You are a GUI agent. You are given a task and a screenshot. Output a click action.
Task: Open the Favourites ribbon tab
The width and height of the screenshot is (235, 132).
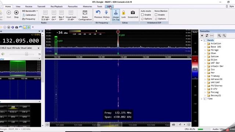pyautogui.click(x=73, y=7)
